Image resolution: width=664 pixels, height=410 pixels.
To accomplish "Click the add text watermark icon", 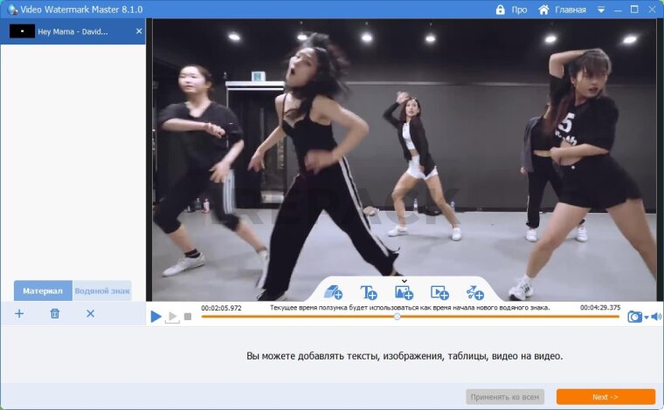I will pos(369,292).
